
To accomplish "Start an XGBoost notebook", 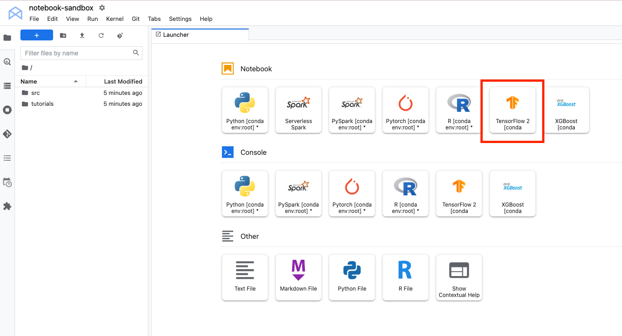I will (x=566, y=110).
